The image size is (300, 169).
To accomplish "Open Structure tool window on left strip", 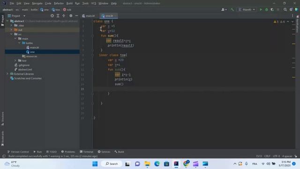I will pos(2,119).
